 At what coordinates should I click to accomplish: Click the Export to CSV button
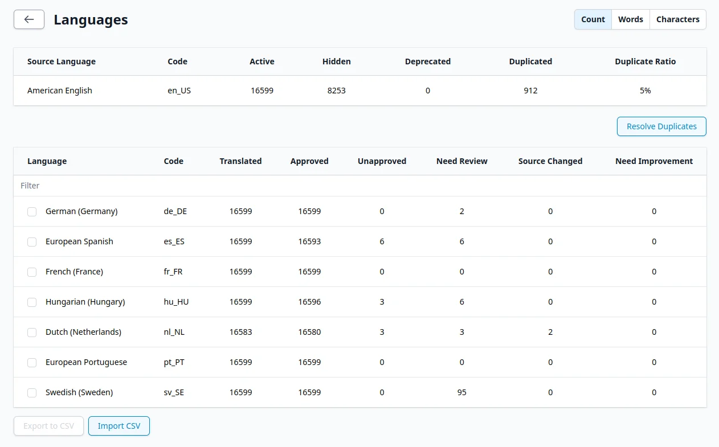49,426
